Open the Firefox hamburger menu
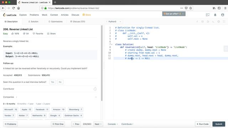 click(225, 8)
